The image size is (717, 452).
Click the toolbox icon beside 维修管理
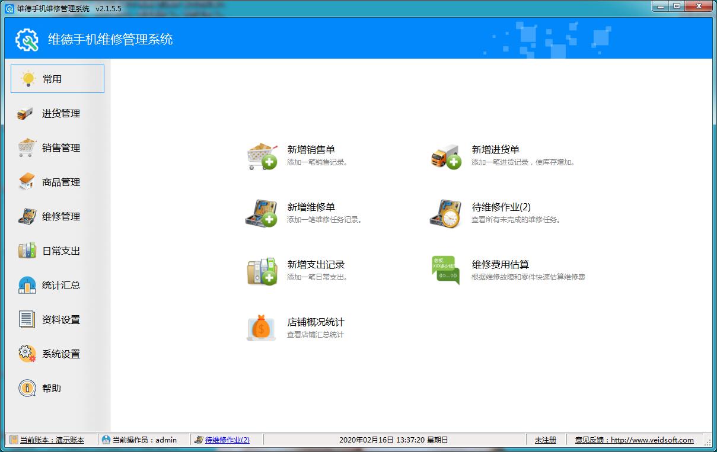coord(27,216)
